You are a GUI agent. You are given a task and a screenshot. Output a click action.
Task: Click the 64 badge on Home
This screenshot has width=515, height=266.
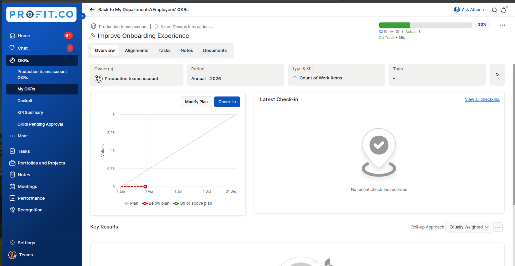68,36
